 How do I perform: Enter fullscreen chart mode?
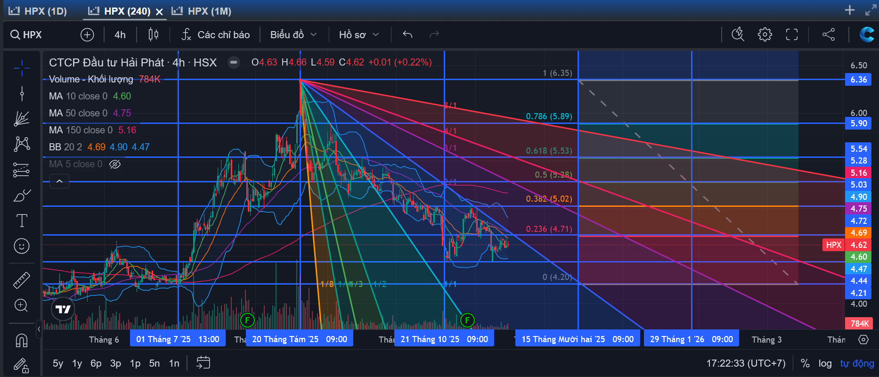coord(792,34)
